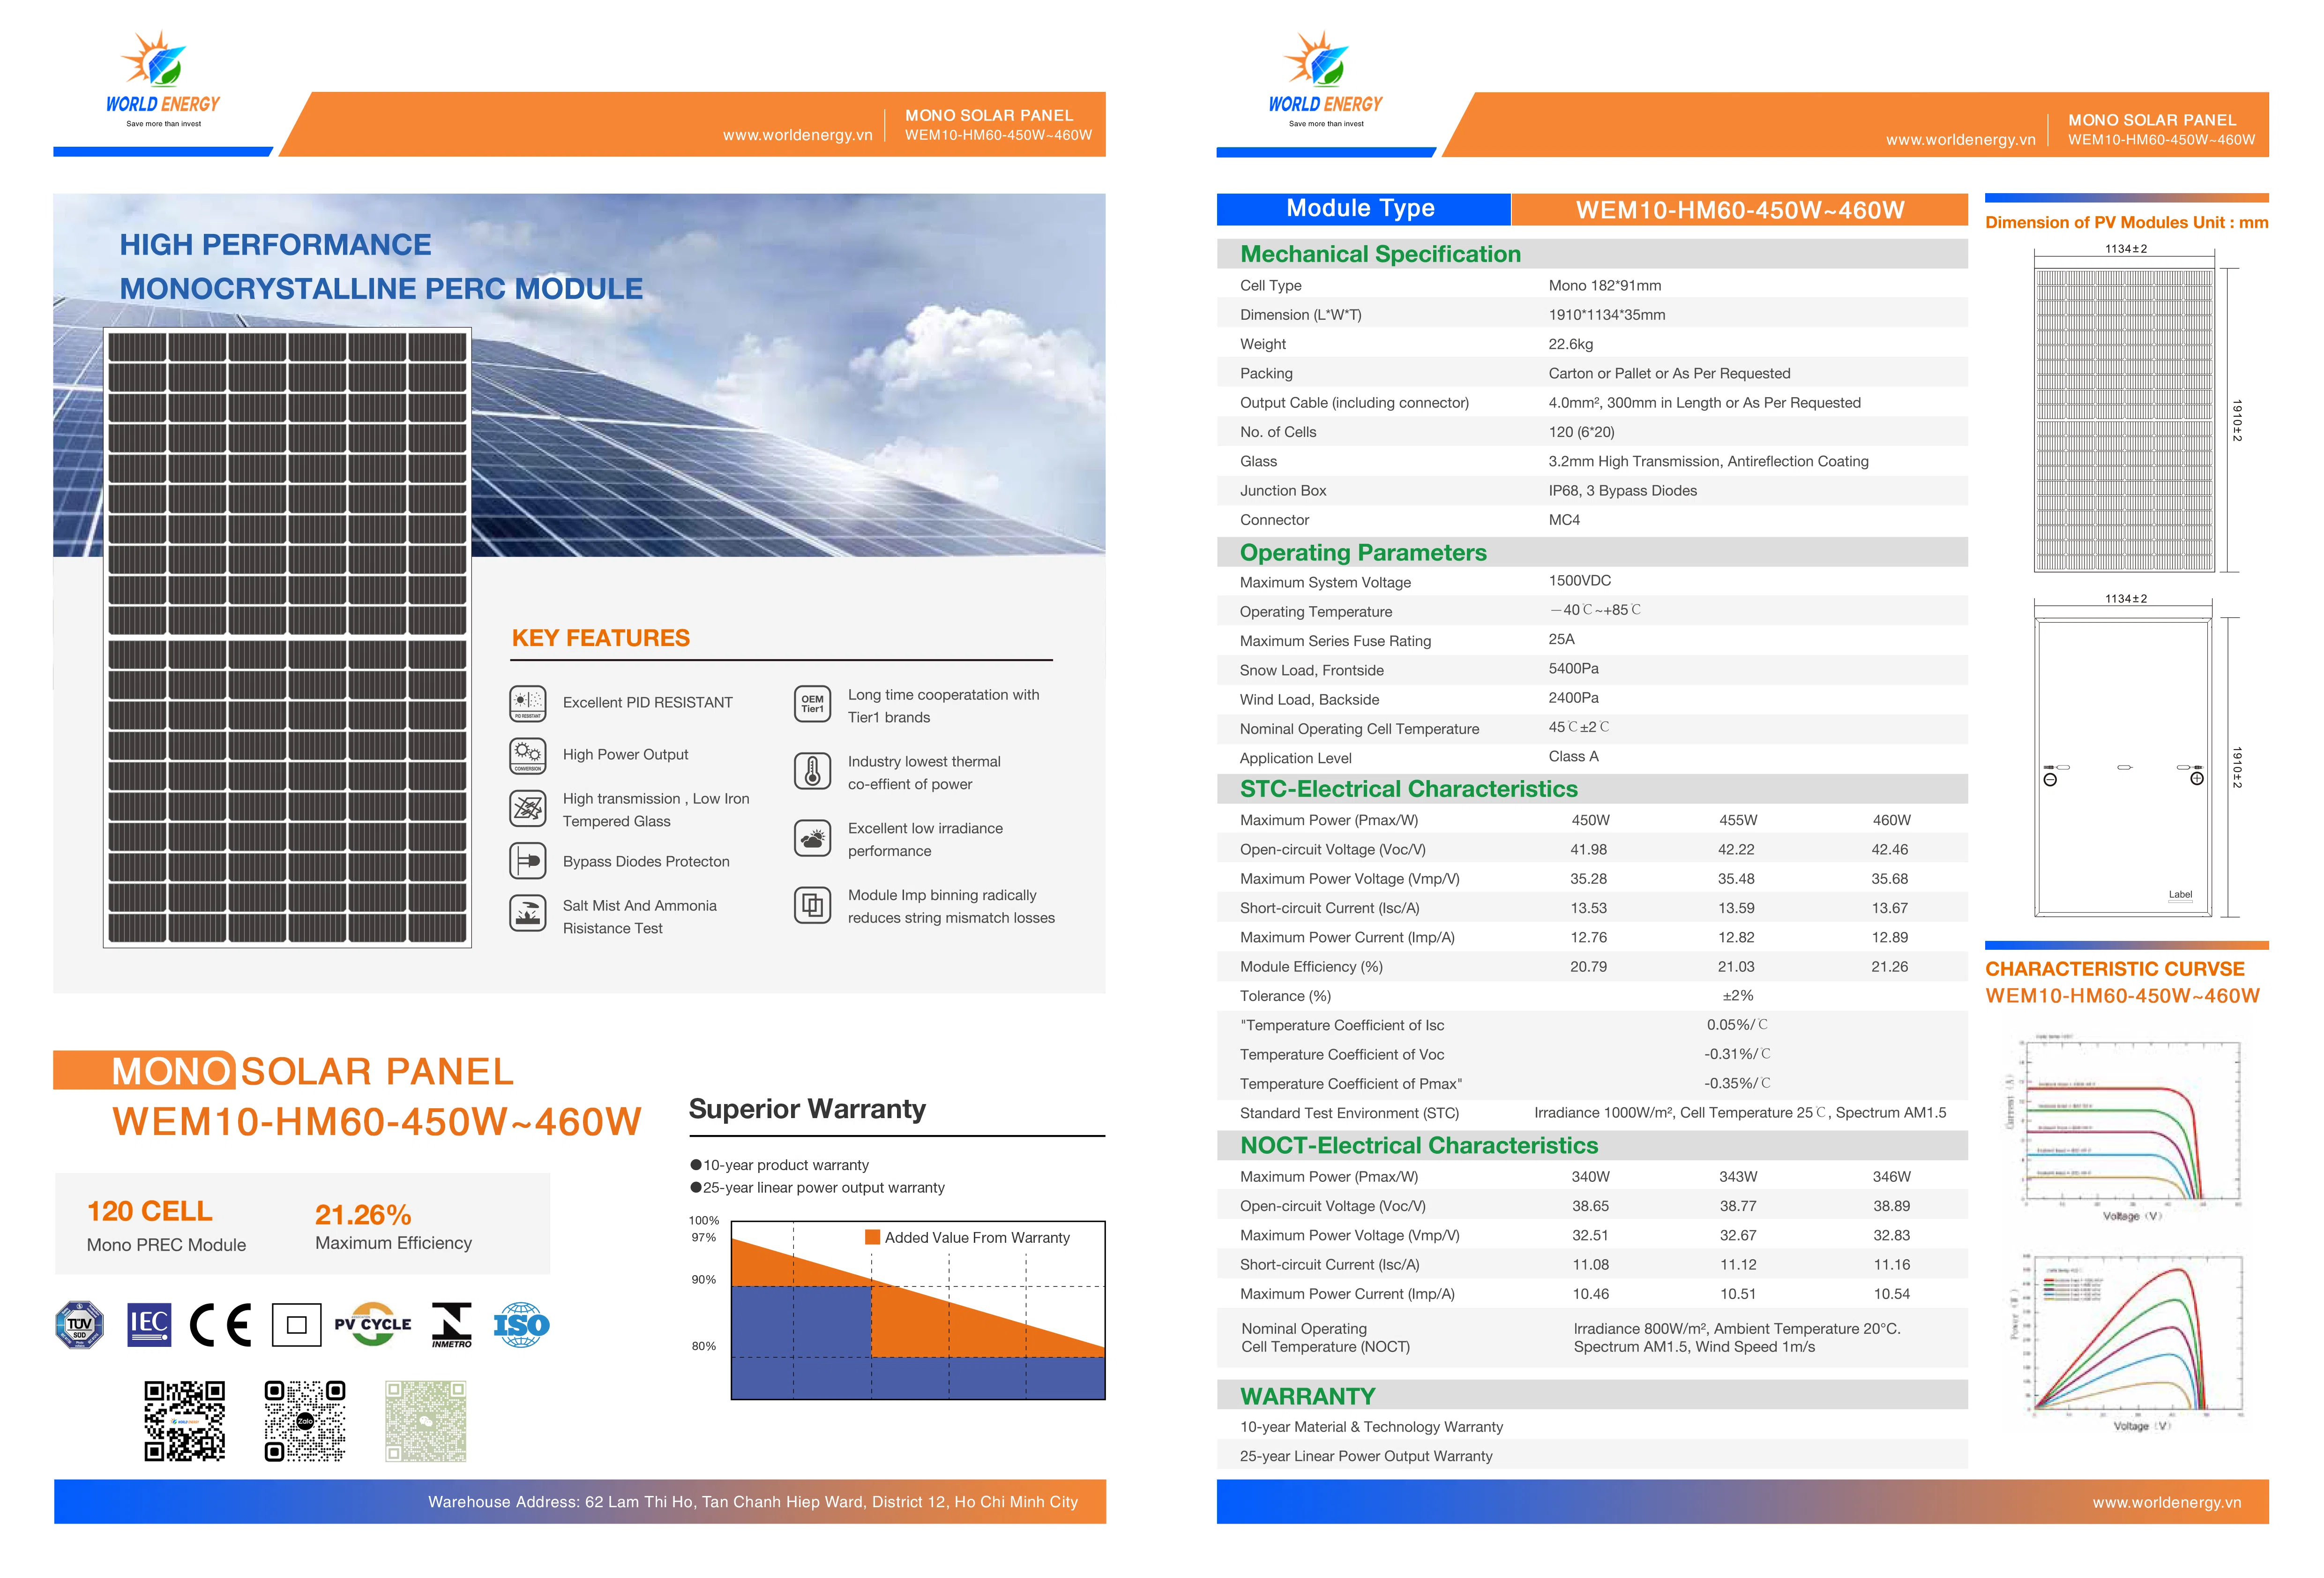The height and width of the screenshot is (1578, 2324).
Task: Click the IEC certification logo
Action: (x=149, y=1325)
